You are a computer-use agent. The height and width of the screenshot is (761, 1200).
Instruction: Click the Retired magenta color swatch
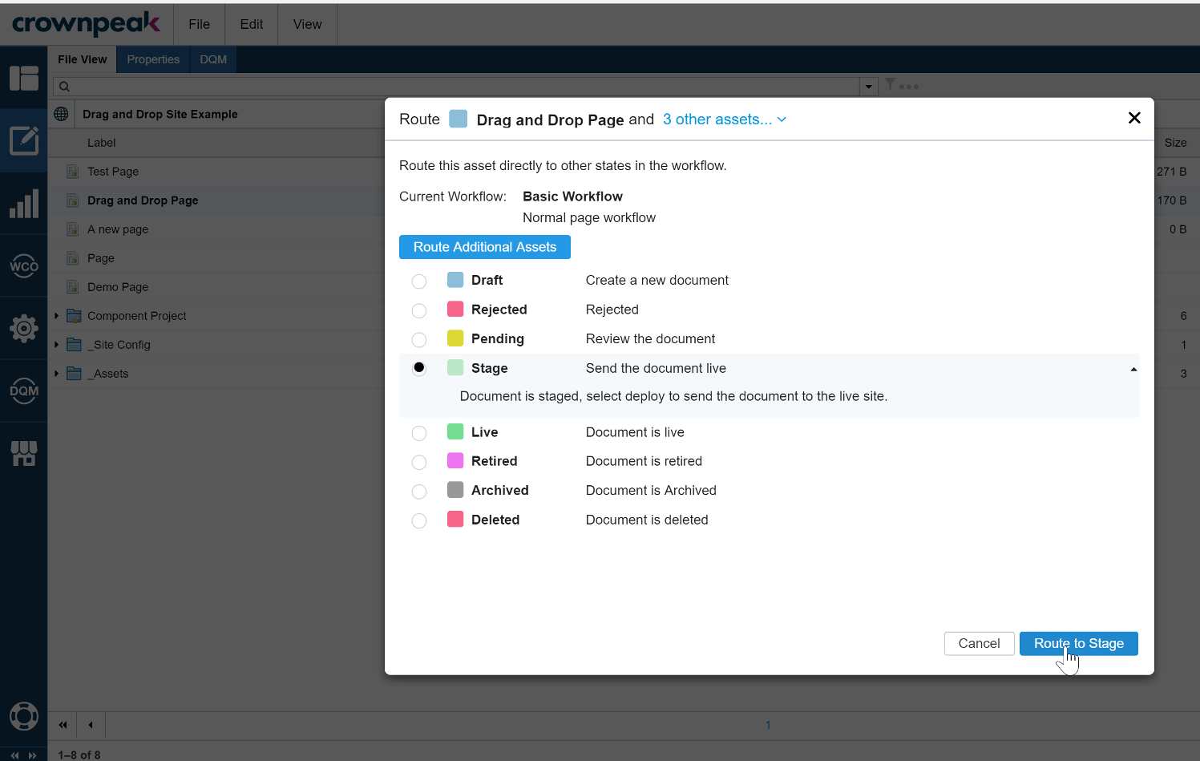tap(455, 460)
